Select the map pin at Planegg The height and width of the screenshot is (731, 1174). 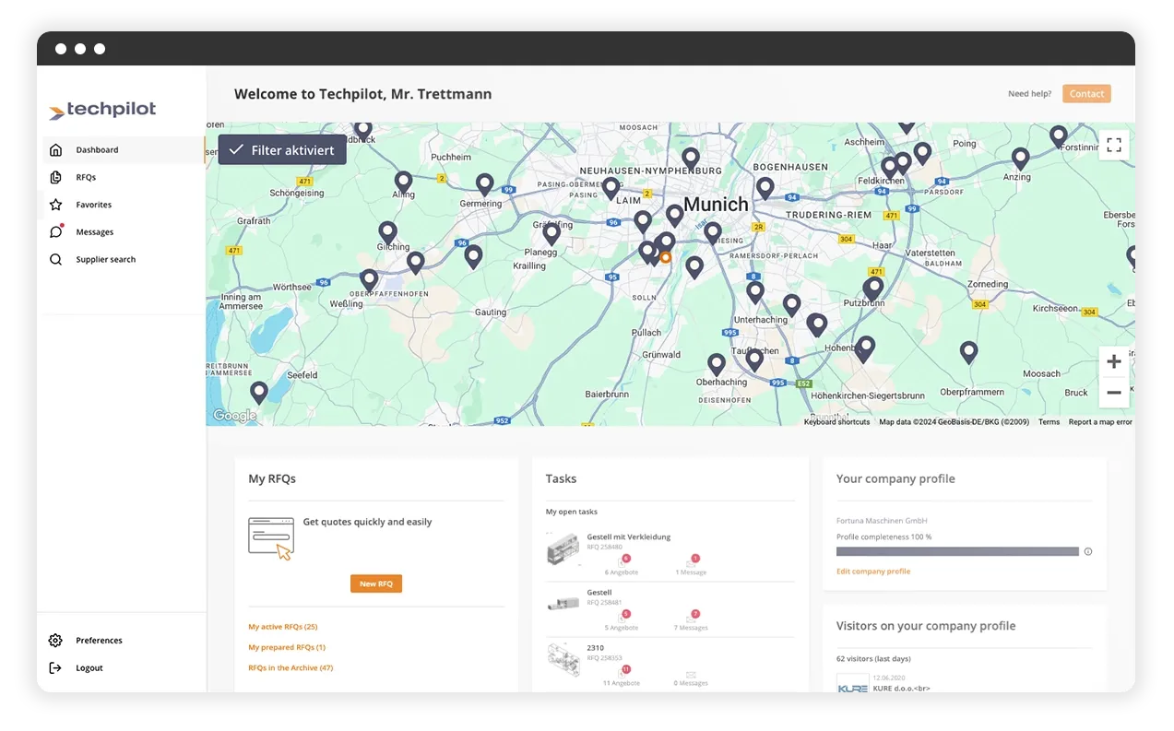coord(551,233)
